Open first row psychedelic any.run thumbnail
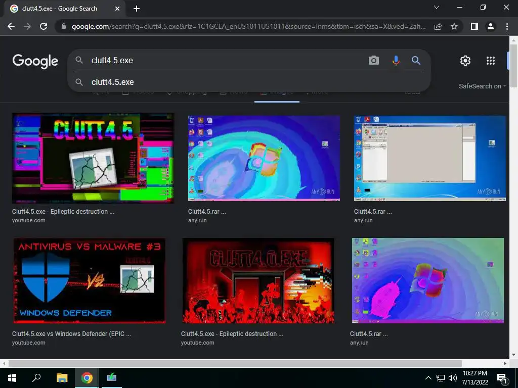The width and height of the screenshot is (518, 388). click(264, 158)
